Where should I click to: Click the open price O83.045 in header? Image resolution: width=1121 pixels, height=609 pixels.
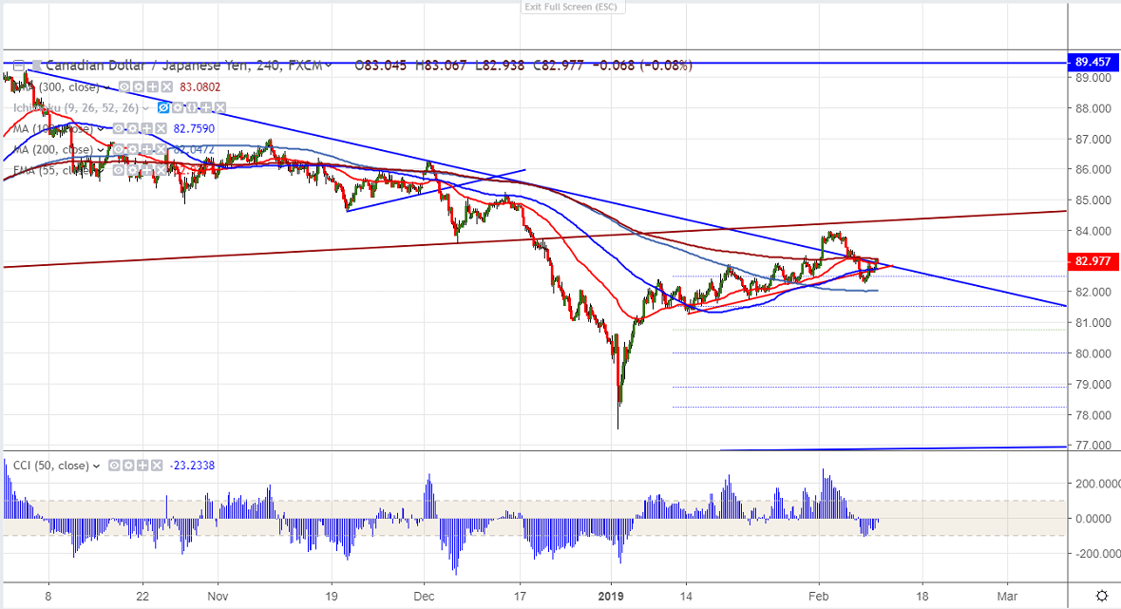coord(380,65)
